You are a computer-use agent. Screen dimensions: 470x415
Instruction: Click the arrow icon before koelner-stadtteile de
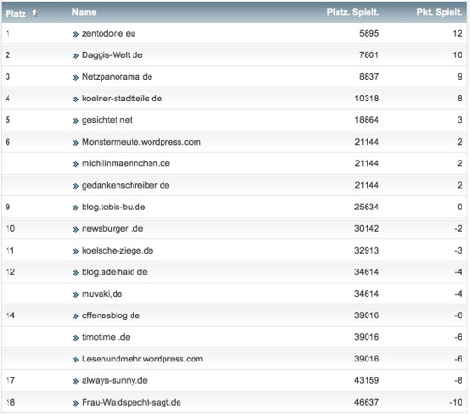75,100
